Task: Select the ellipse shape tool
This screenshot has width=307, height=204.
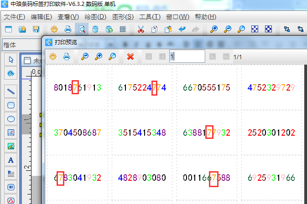Action: (11, 119)
